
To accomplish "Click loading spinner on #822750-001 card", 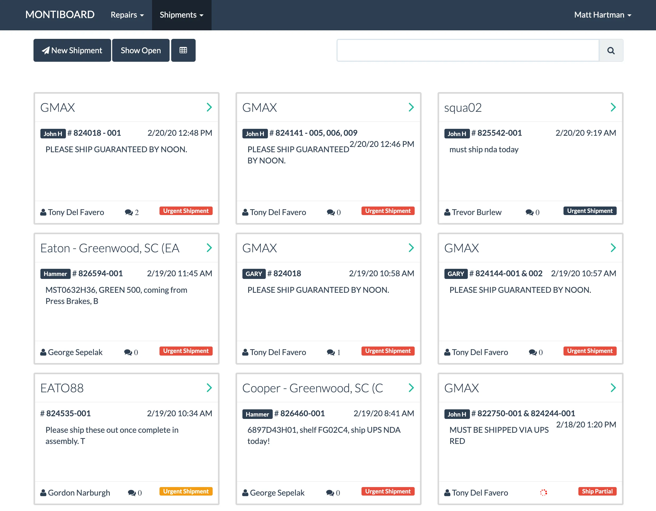I will pos(543,492).
